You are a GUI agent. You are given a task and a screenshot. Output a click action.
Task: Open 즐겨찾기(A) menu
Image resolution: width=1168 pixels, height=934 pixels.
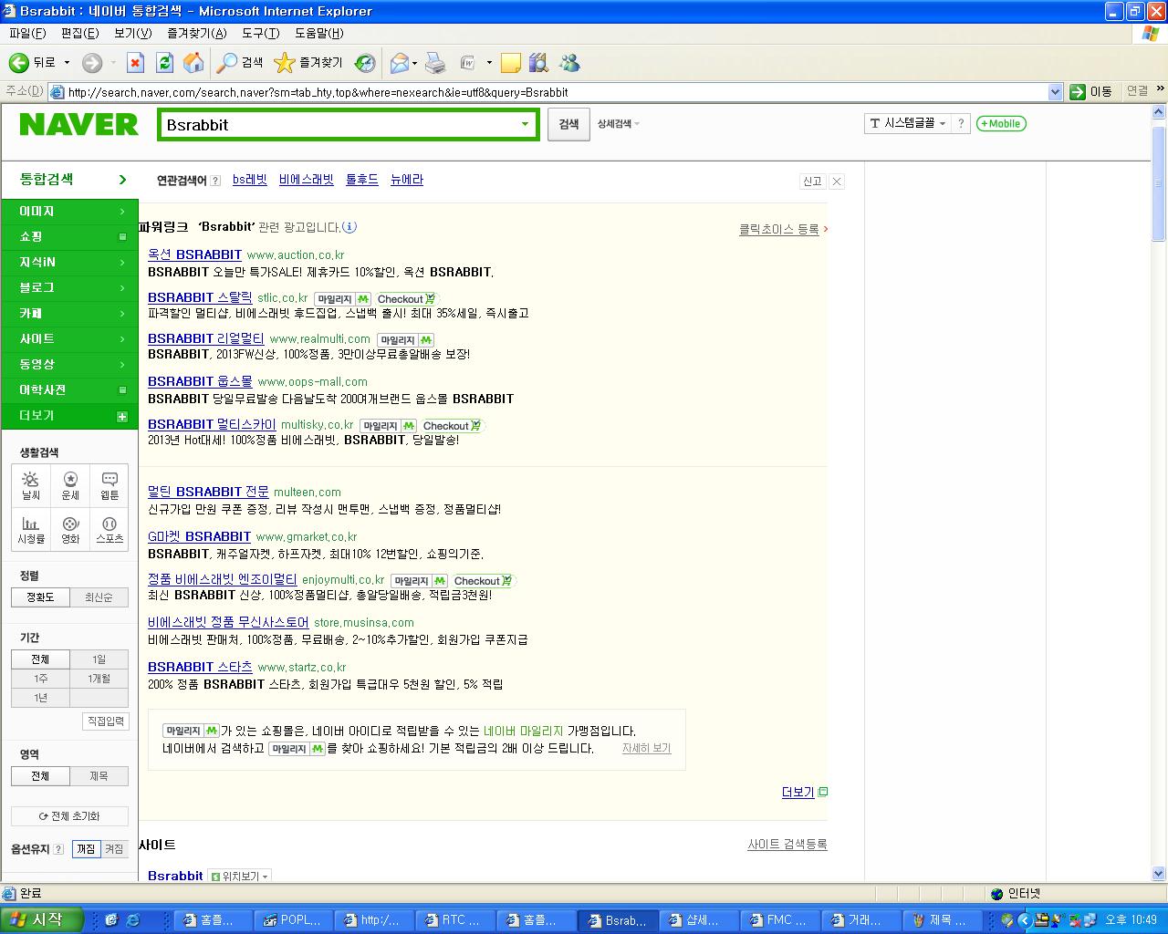pyautogui.click(x=196, y=33)
